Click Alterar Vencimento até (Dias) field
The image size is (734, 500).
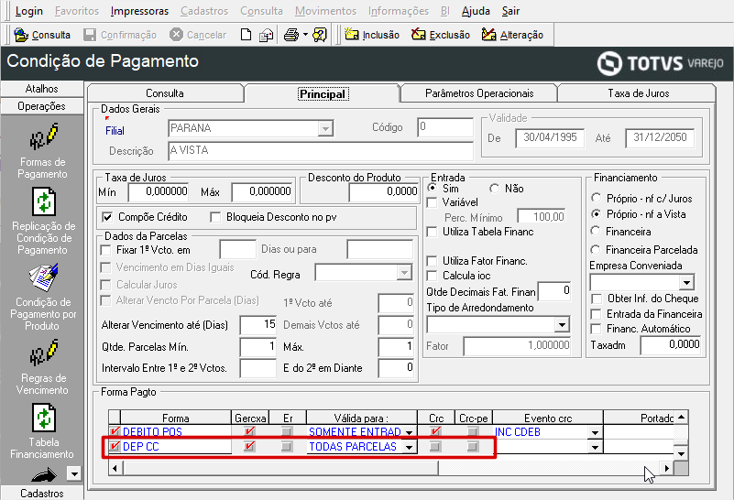[x=257, y=324]
